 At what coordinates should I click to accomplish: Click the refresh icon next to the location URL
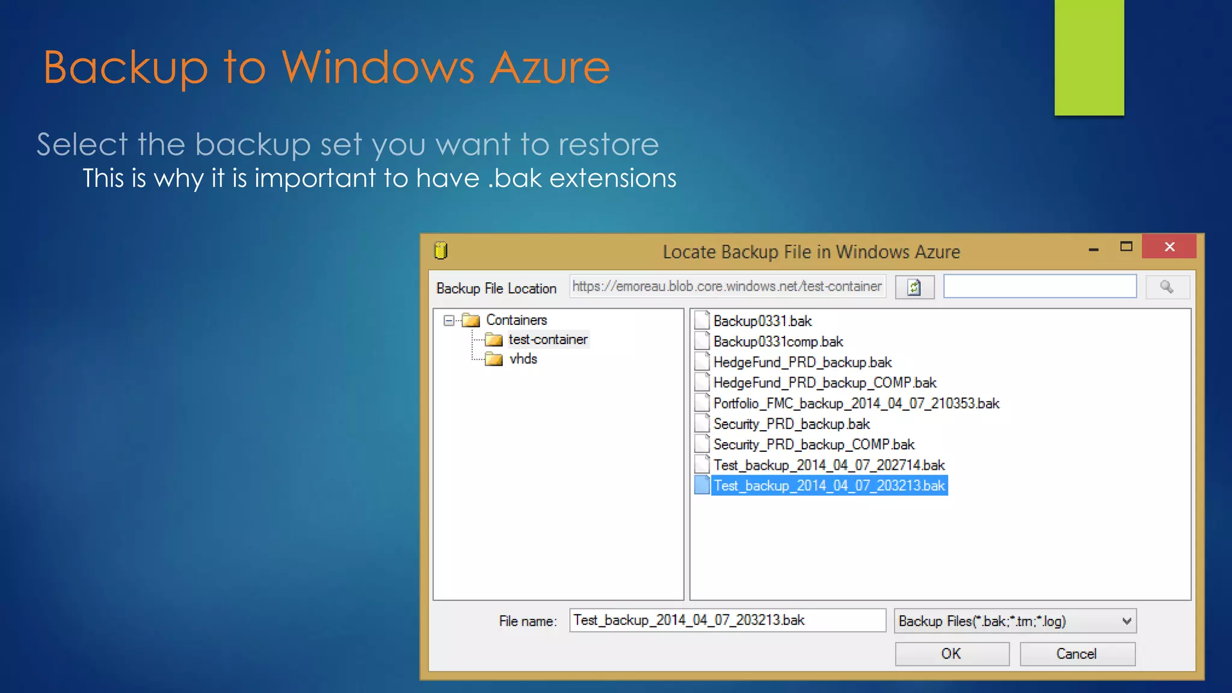click(914, 287)
